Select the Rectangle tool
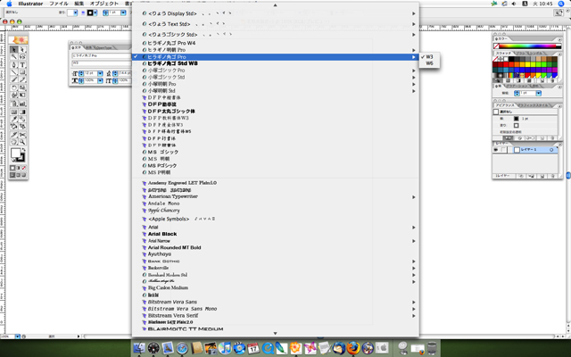Viewport: 571px width, 357px height. [x=22, y=72]
